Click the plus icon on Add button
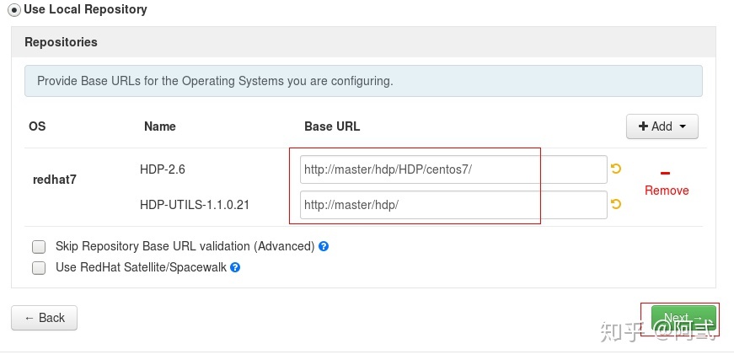The image size is (734, 360). (x=644, y=126)
